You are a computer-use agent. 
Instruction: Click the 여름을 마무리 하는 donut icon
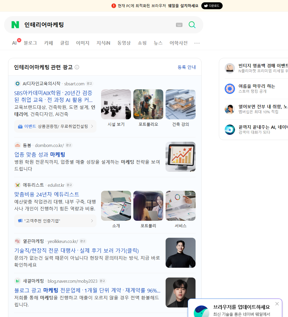click(x=230, y=88)
